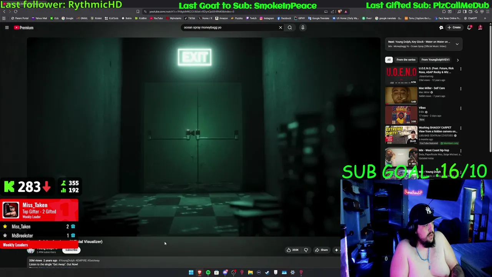This screenshot has width=492, height=277.
Task: Open the Mac Miller Self Care thumbnail
Action: pyautogui.click(x=401, y=95)
